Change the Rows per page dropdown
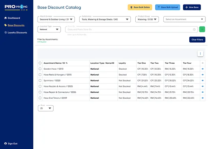The width and height of the screenshot is (210, 149). (x=46, y=108)
